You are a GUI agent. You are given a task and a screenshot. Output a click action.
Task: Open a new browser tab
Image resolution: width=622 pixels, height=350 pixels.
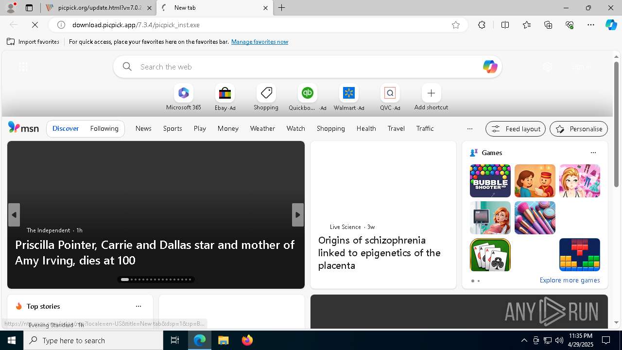pos(282,8)
